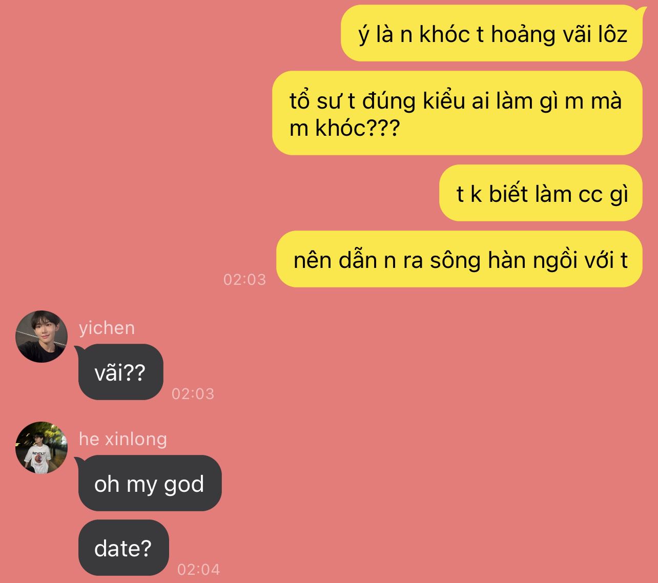Select the 'date?' message bubble

point(124,548)
